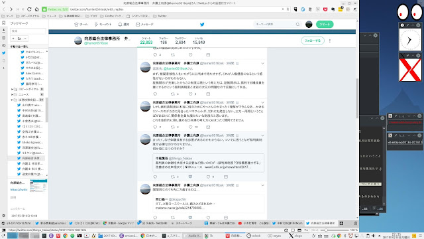This screenshot has height=239, width=424.
Task: Open the ブログ folder on bookmarks bar
Action: (x=91, y=16)
